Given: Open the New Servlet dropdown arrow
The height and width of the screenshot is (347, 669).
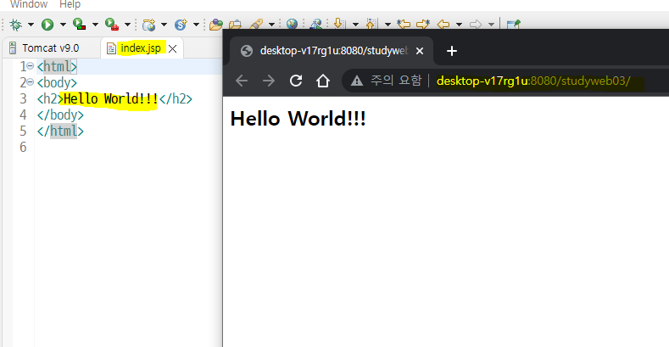Looking at the screenshot, I should pyautogui.click(x=196, y=25).
